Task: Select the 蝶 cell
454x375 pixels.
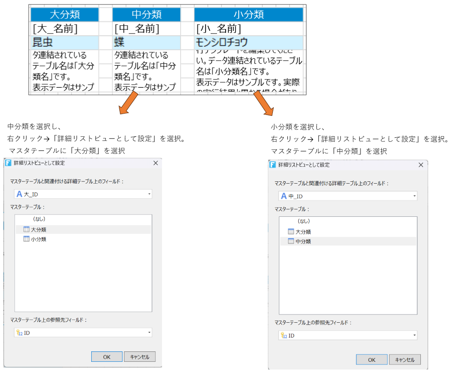Action: click(147, 42)
